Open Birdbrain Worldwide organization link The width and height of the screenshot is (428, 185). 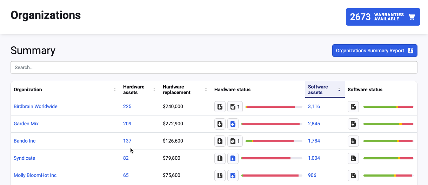35,107
